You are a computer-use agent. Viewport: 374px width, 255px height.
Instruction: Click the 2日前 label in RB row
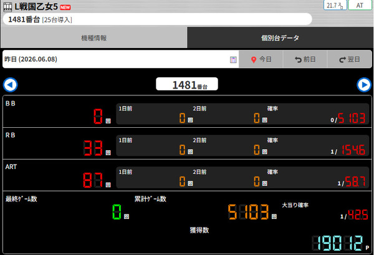[199, 140]
